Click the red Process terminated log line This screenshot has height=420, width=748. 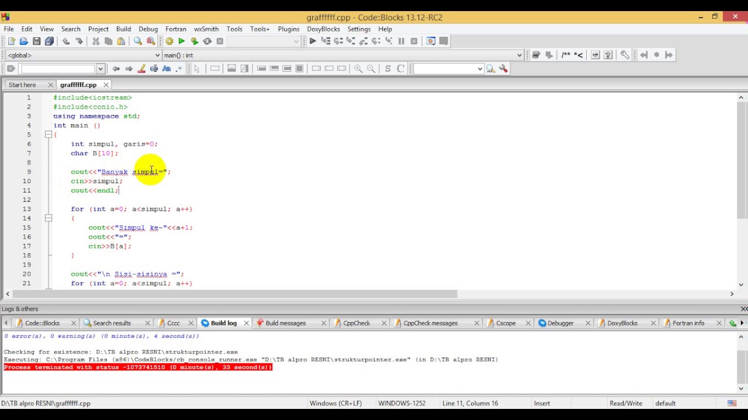(138, 367)
